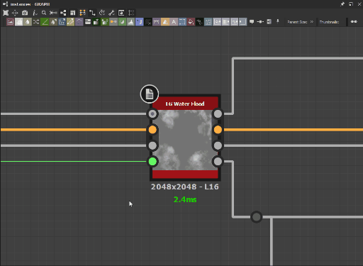Click the dot node connector icon
Screen dimensions: 363x266
(x=260, y=22)
